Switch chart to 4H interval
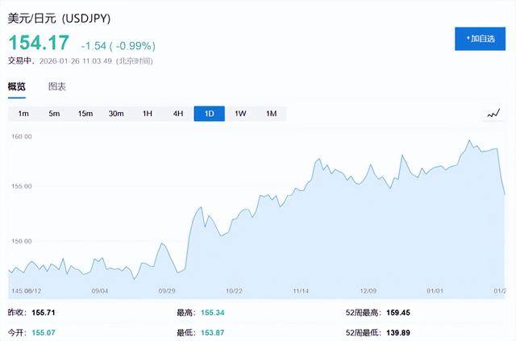This screenshot has height=341, width=516. coord(178,114)
